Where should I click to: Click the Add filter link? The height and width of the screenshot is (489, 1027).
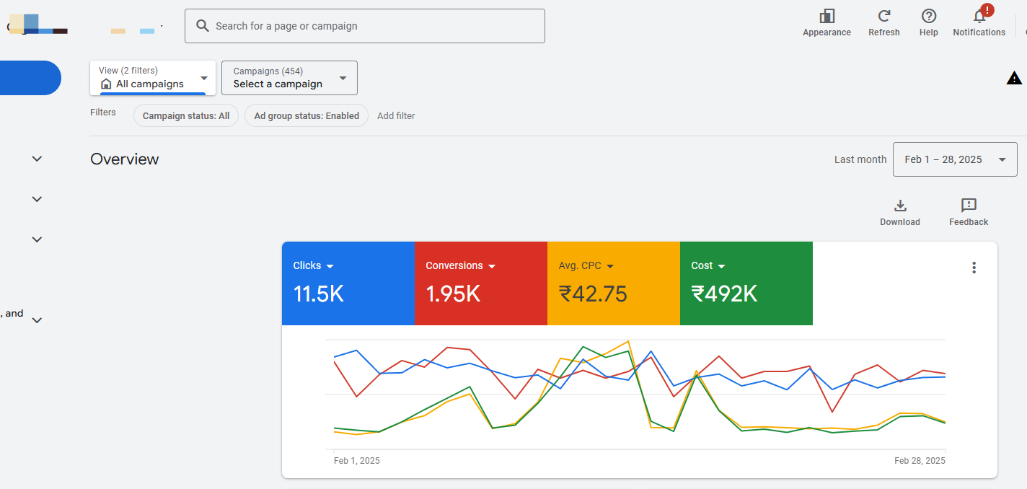pyautogui.click(x=396, y=115)
